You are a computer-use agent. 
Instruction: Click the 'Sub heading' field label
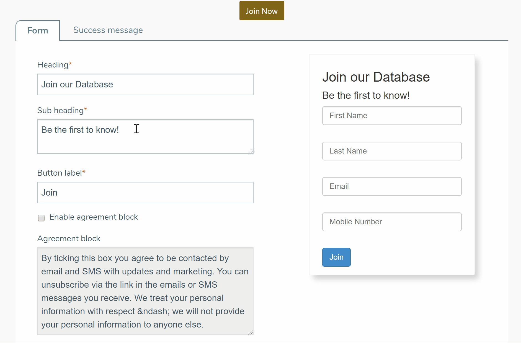point(62,110)
